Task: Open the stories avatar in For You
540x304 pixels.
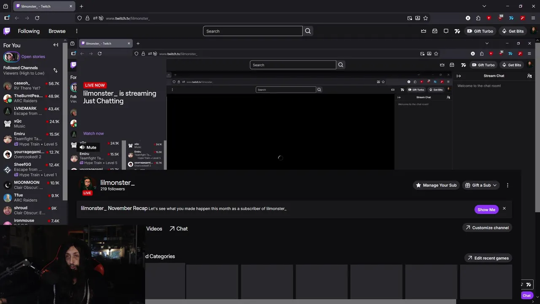Action: pos(11,57)
